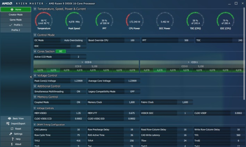Toggle Legacy Compatibility Mode OFF value
The image size is (246, 147).
[x=132, y=91]
